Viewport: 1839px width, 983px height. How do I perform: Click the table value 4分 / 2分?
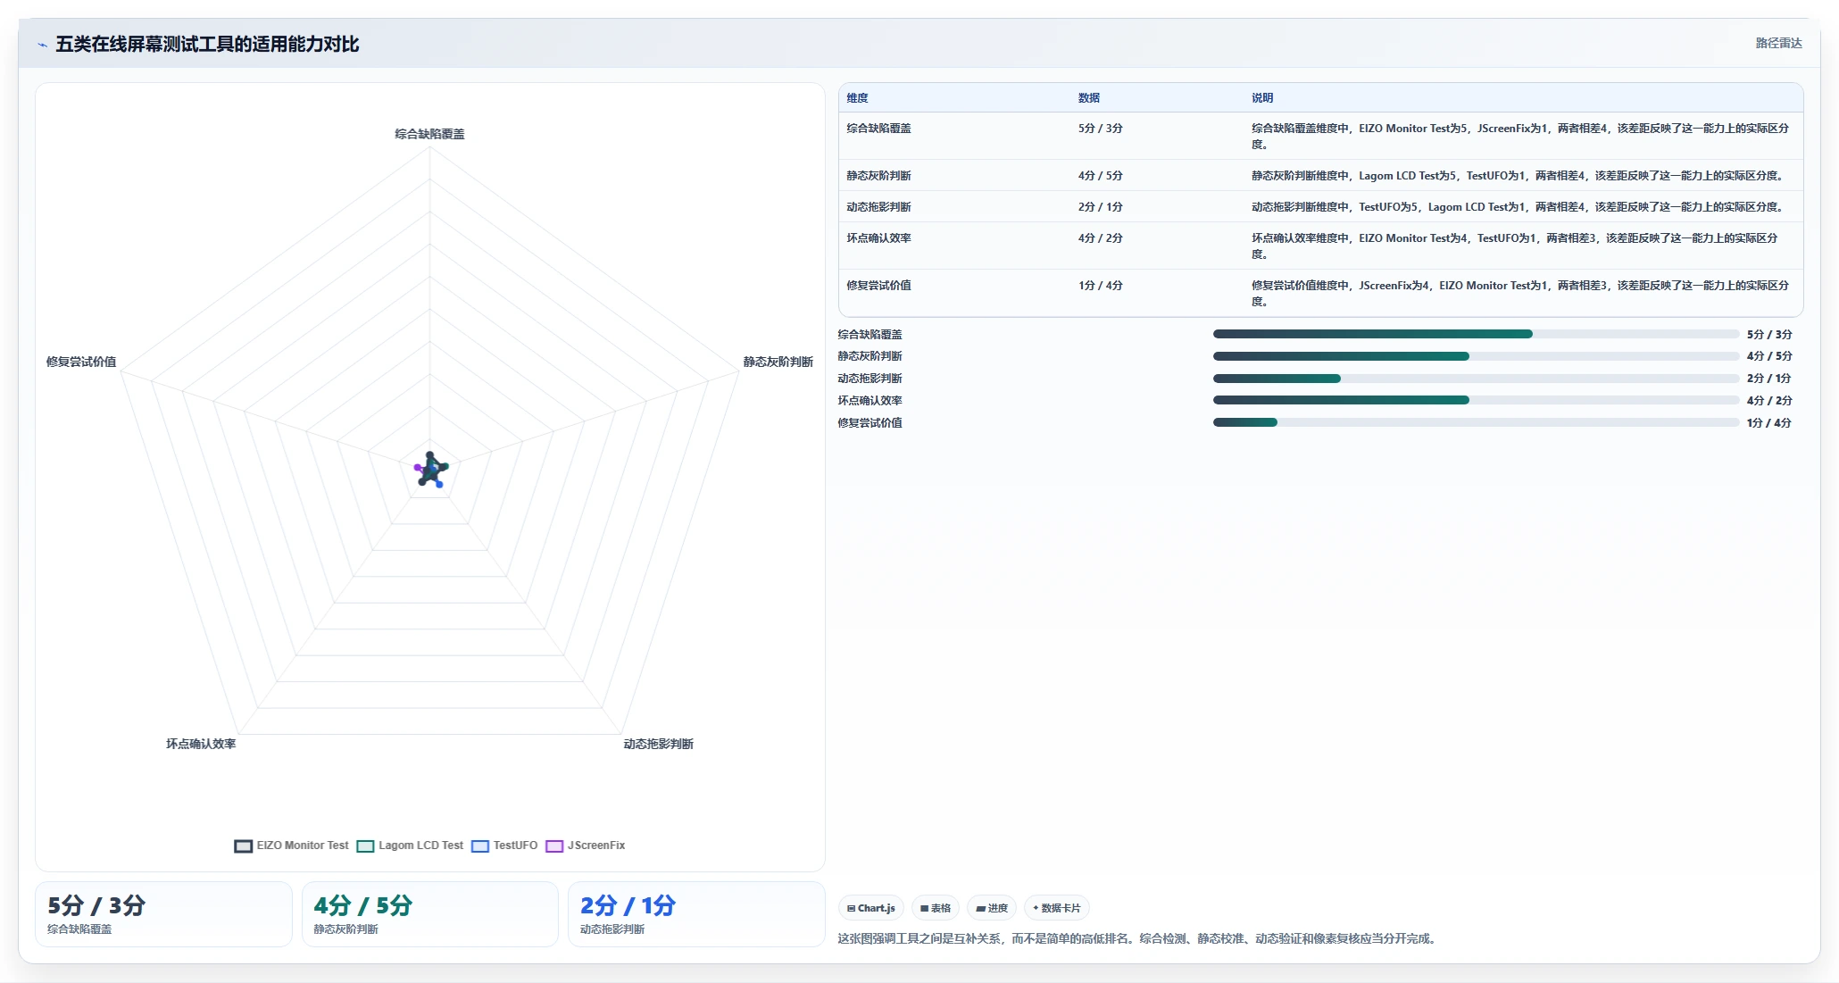tap(1100, 238)
